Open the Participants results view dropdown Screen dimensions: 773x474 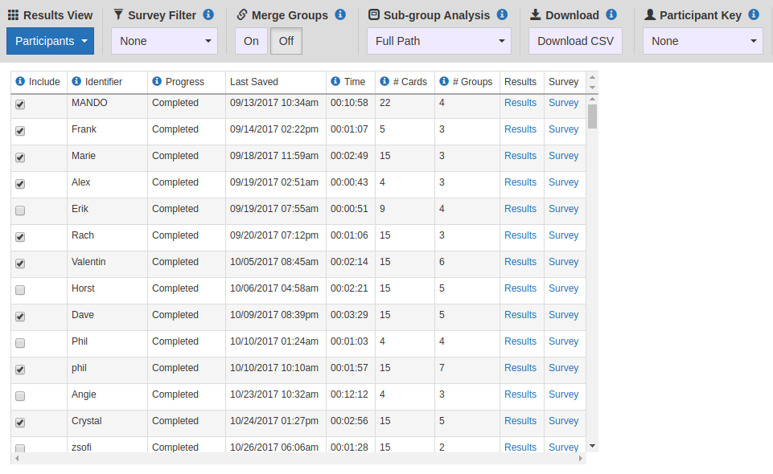(51, 41)
